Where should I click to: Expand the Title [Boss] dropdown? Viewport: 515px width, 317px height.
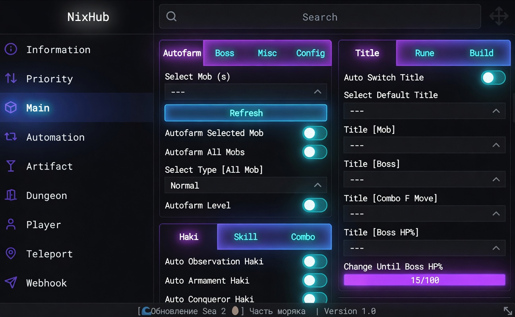(424, 180)
